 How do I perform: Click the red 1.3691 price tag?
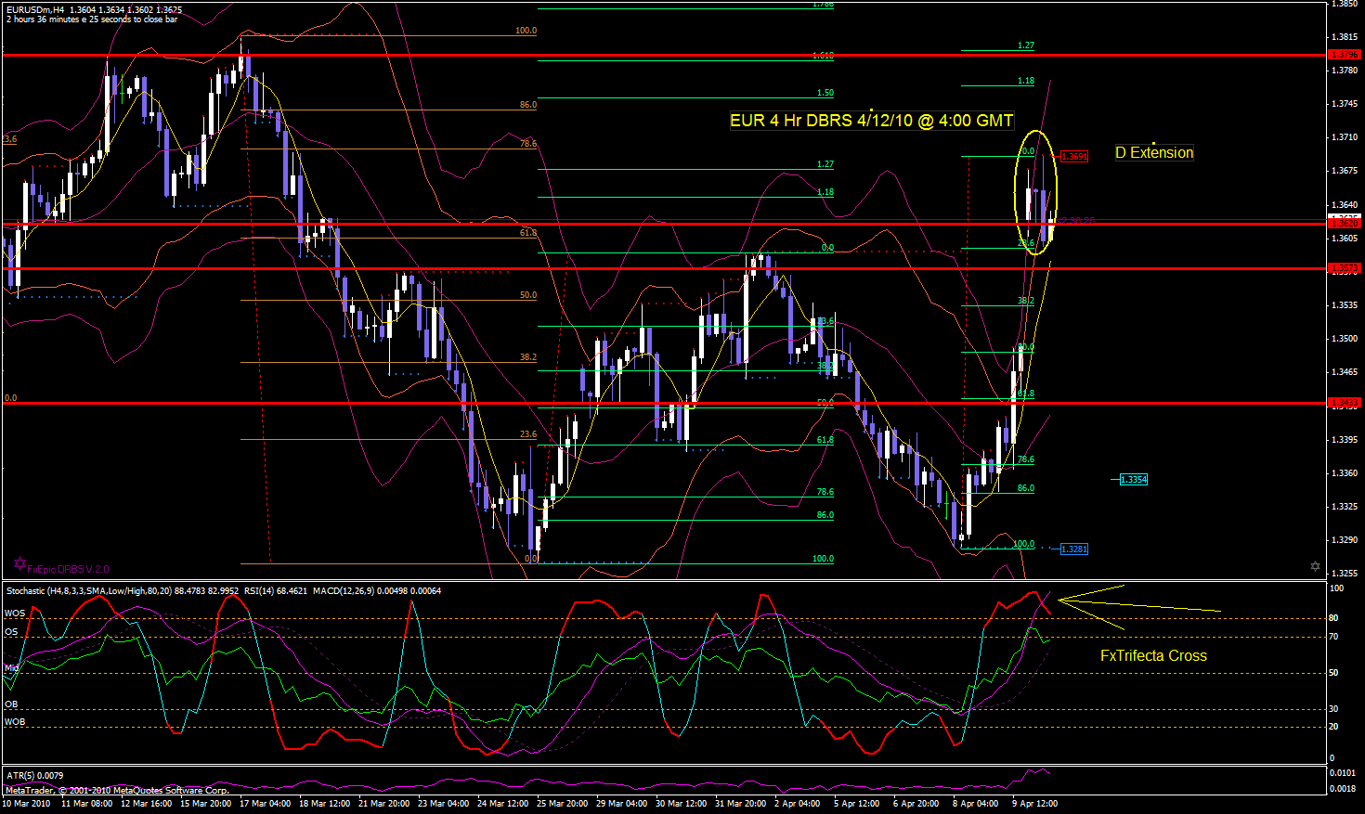click(x=1073, y=157)
